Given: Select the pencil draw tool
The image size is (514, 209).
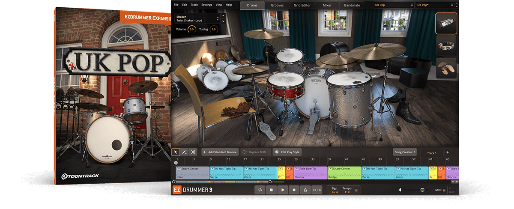Looking at the screenshot, I should 184,152.
